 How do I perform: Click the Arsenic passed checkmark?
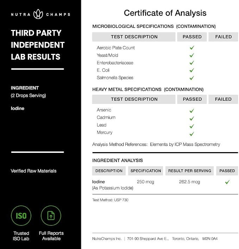point(192,111)
